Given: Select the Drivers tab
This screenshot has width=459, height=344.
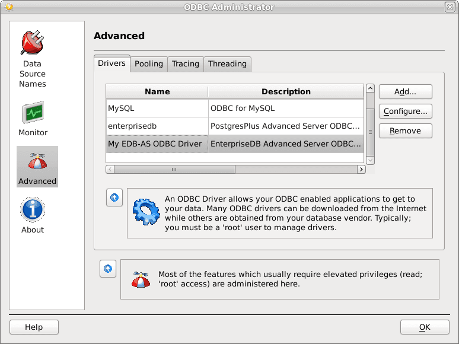Looking at the screenshot, I should [x=111, y=63].
